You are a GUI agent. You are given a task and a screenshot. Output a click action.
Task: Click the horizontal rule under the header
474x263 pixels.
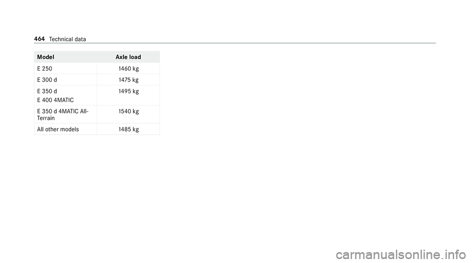(x=235, y=43)
